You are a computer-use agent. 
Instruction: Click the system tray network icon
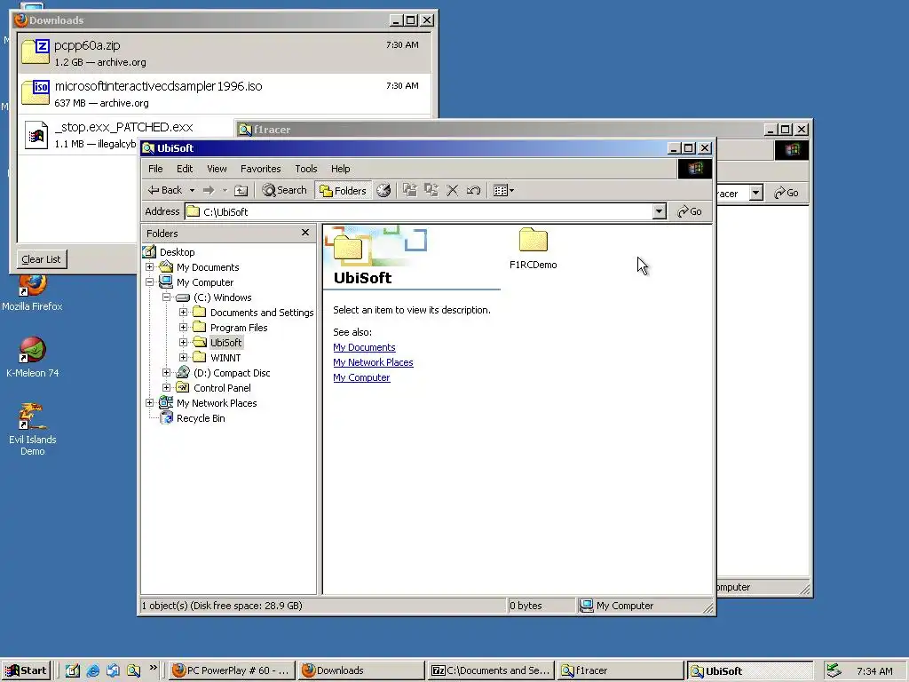tap(834, 670)
